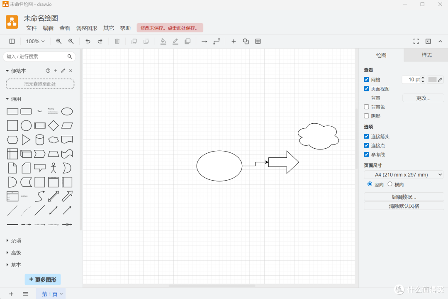Open the A4 page size dropdown

404,174
